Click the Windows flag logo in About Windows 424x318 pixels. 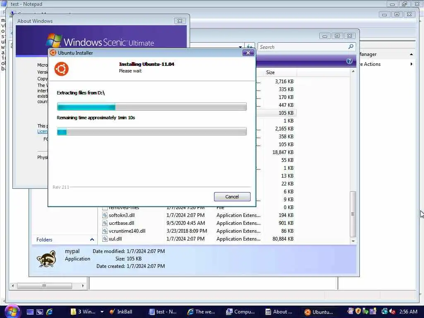pos(54,41)
